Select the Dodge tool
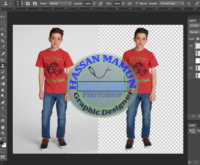Viewport: 200px width, 165px height. point(3,96)
